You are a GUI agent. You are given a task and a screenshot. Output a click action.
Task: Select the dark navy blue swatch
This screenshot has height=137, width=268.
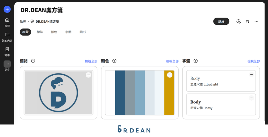click(120, 93)
